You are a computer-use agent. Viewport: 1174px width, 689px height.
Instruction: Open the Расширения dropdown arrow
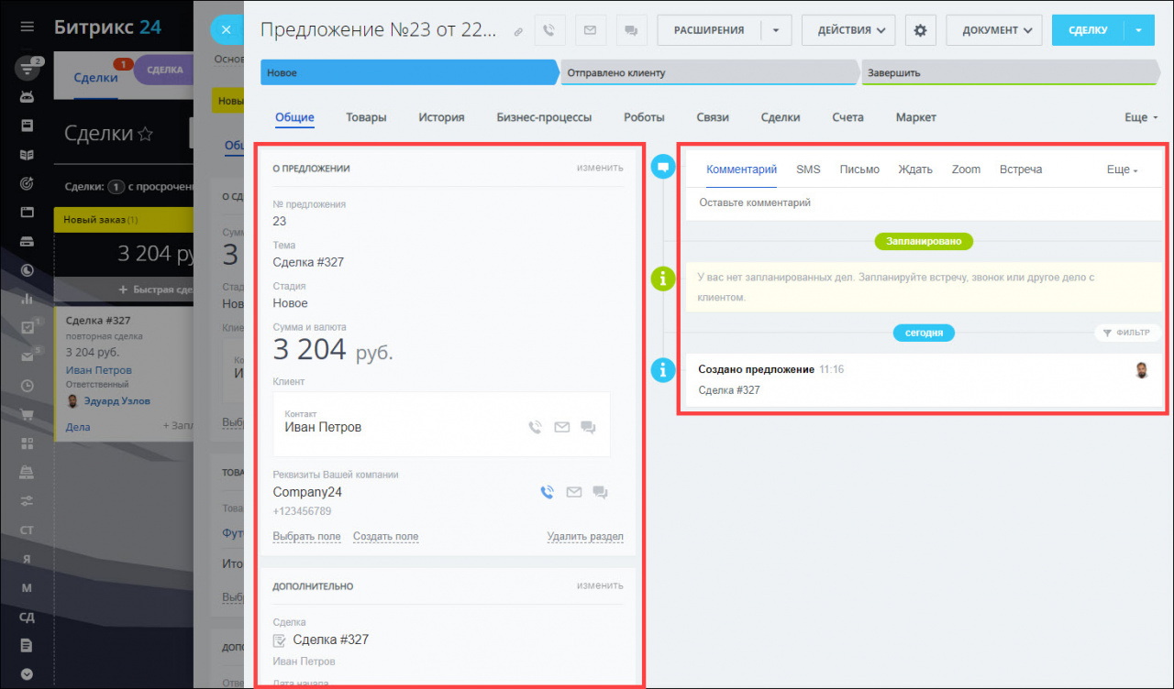pos(776,30)
